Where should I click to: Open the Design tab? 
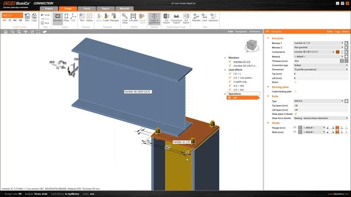pos(68,9)
